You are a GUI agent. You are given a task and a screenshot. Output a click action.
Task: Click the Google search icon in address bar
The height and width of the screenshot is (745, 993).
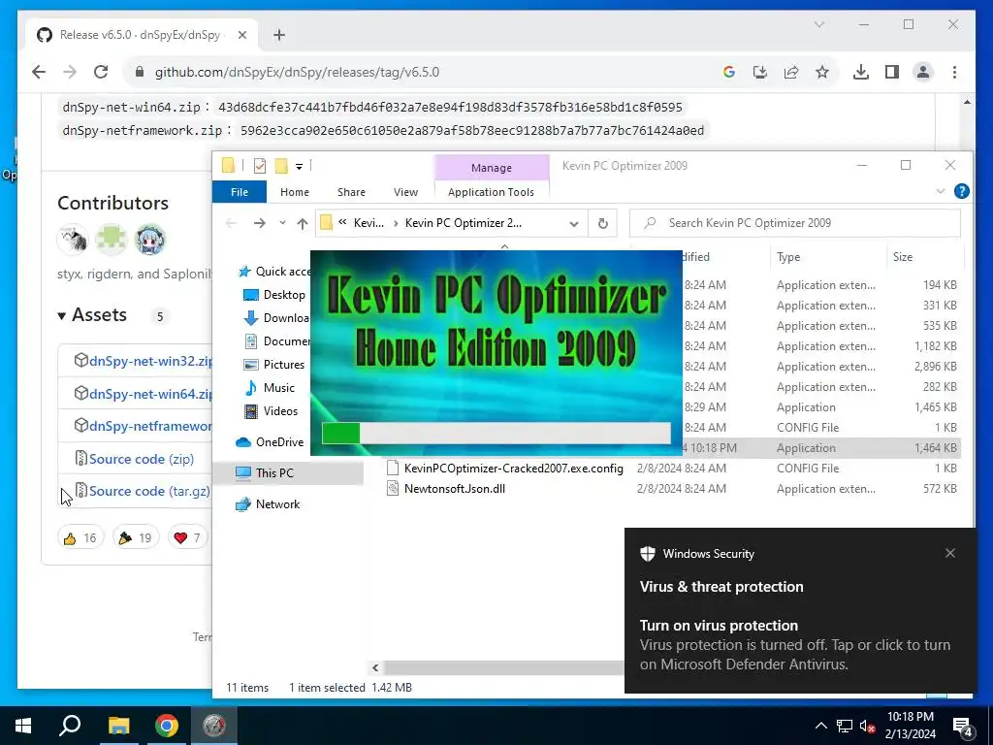[729, 72]
